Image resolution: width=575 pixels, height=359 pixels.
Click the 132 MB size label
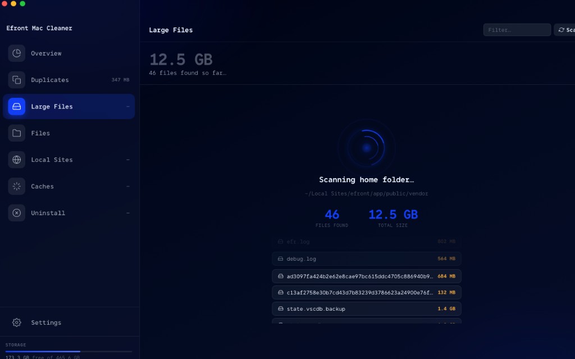(x=446, y=293)
